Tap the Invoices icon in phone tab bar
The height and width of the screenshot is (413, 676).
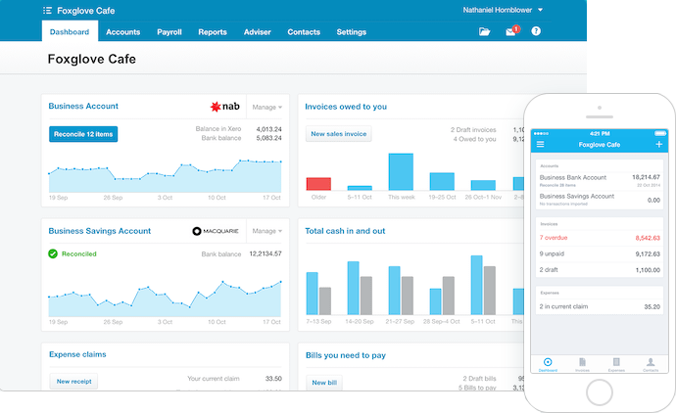click(582, 364)
